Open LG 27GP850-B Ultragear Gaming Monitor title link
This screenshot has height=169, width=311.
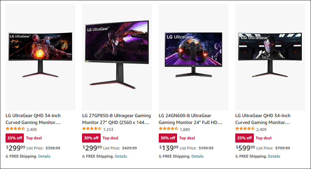pos(116,119)
